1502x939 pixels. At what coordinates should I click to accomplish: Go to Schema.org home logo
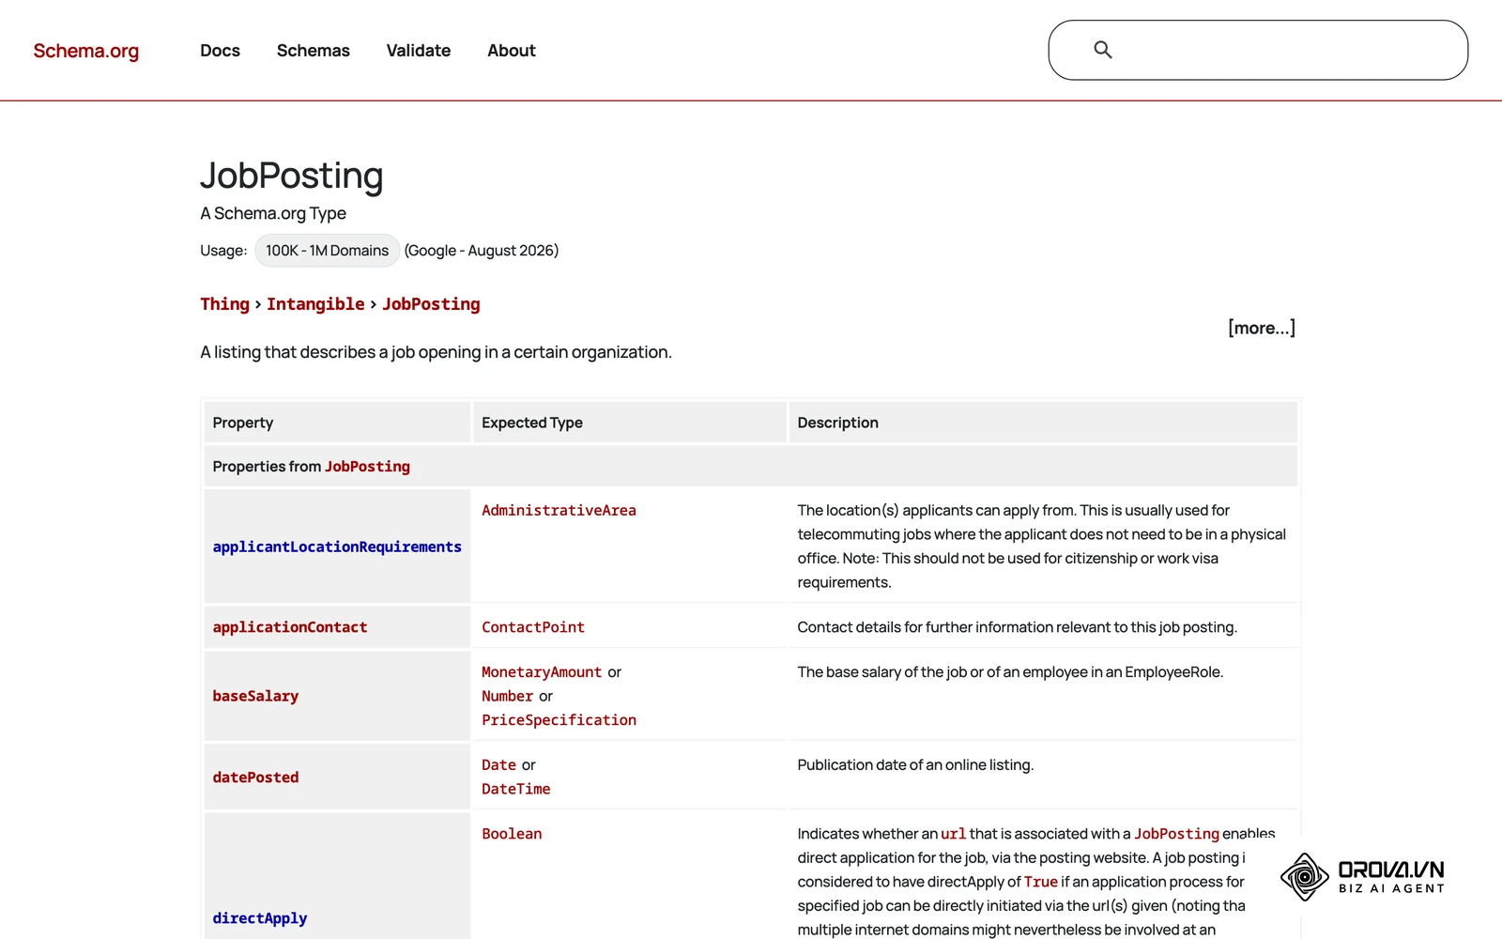tap(86, 51)
